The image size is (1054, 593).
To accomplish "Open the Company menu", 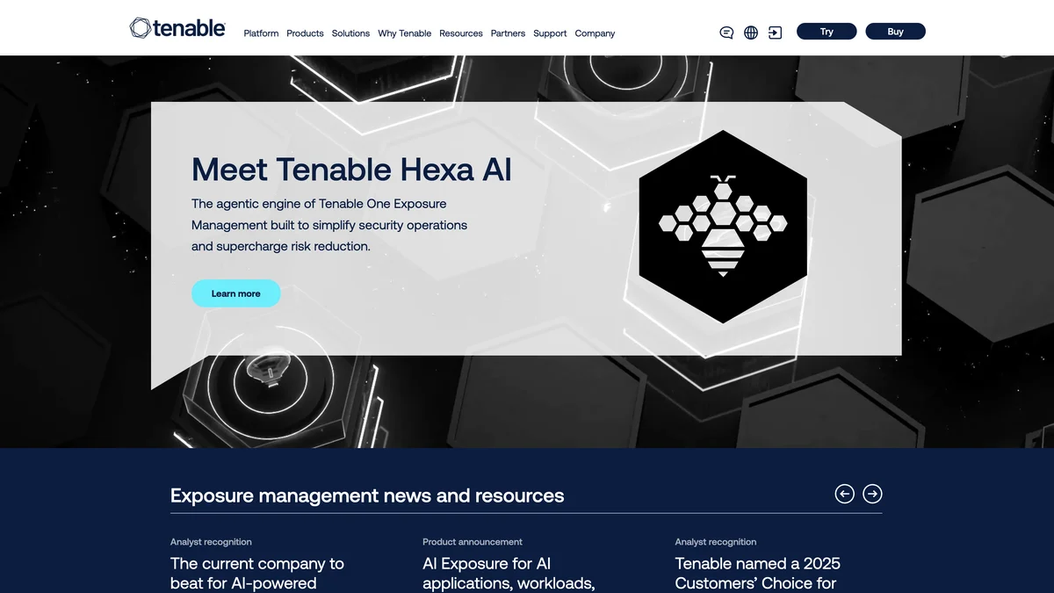I will 595,33.
